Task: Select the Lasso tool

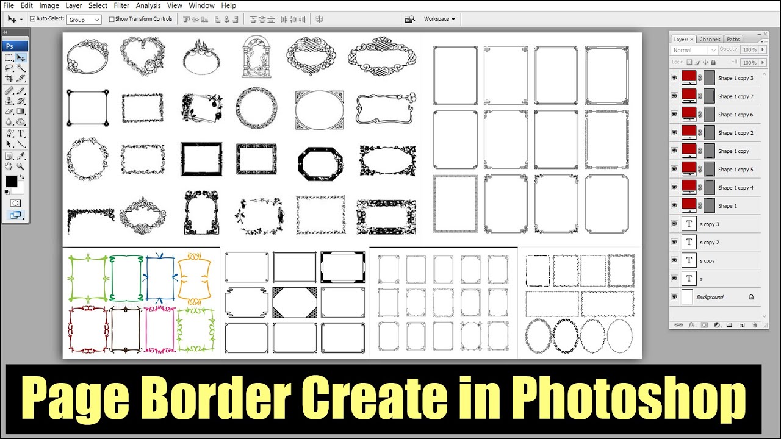Action: coord(9,68)
